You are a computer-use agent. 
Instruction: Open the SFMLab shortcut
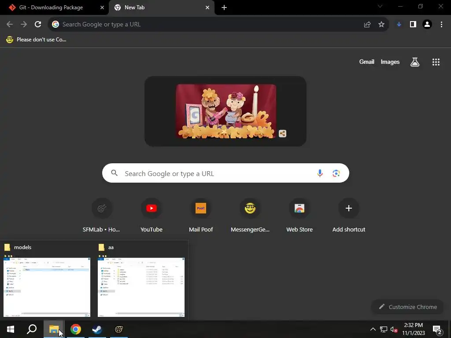(102, 215)
